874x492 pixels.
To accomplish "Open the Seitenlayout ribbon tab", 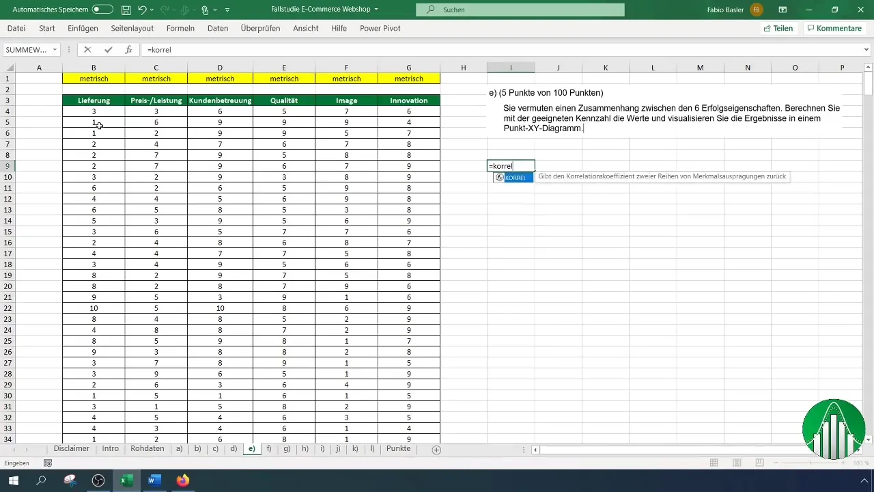I will 132,29.
